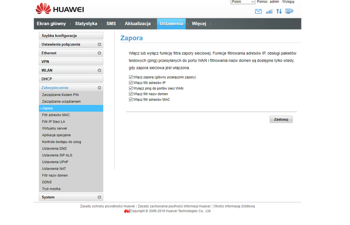The width and height of the screenshot is (350, 225).
Task: Click the Pomoc link
Action: (x=262, y=2)
